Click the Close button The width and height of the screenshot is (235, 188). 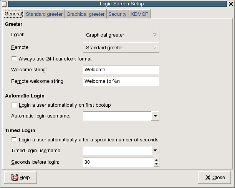[215, 178]
